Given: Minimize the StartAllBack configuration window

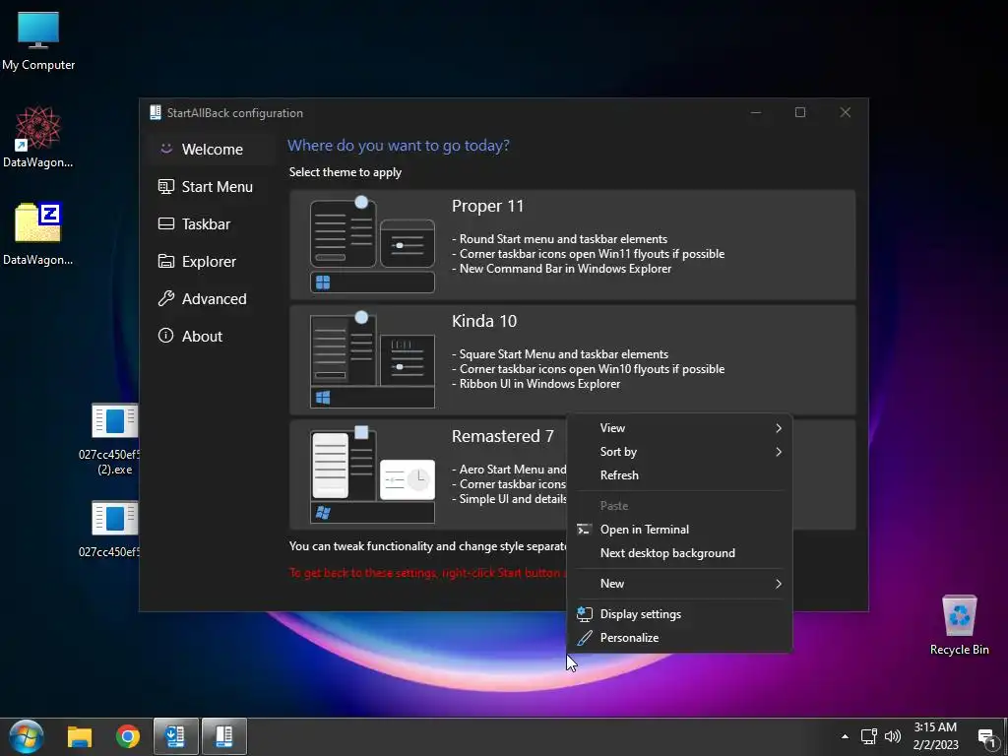Looking at the screenshot, I should click(x=756, y=112).
